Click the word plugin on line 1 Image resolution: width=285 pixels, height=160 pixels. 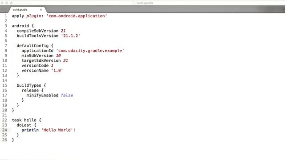pos(34,16)
